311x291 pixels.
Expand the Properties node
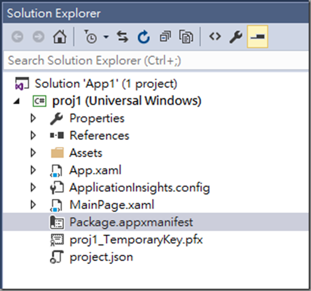[x=33, y=118]
